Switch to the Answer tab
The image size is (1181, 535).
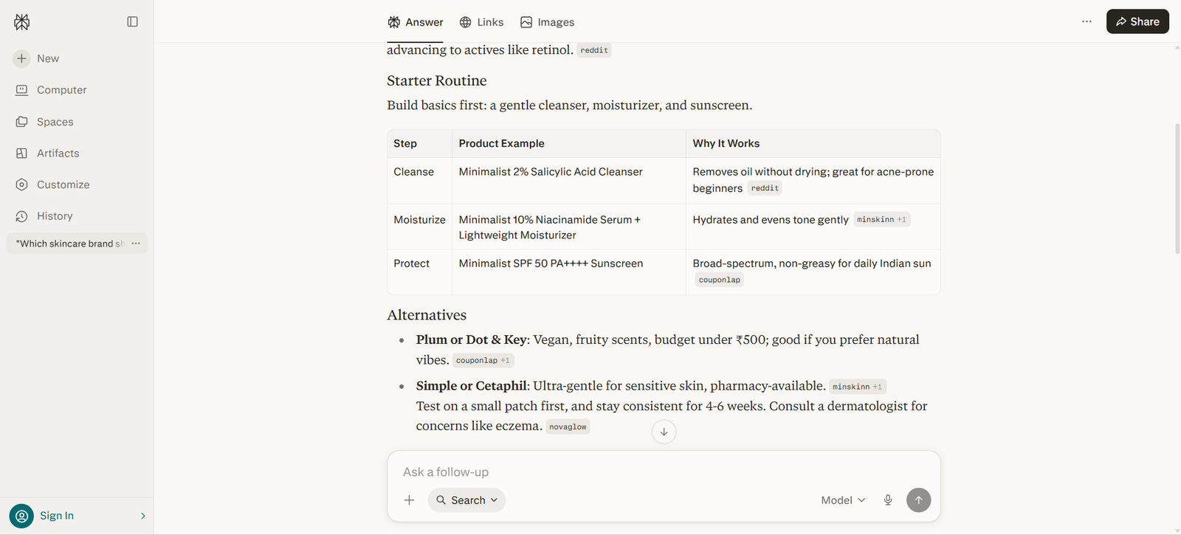[416, 22]
